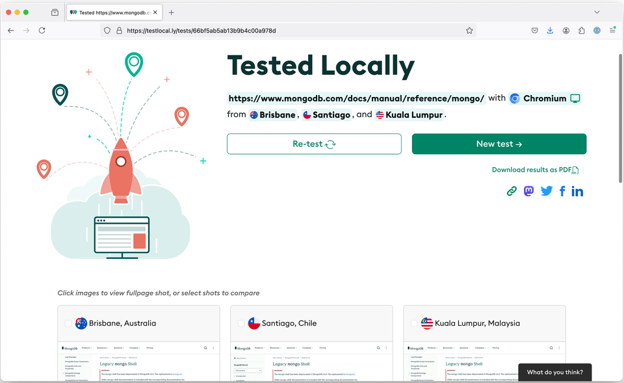The height and width of the screenshot is (383, 624).
Task: Open the tracking protection shield icon
Action: tap(107, 31)
